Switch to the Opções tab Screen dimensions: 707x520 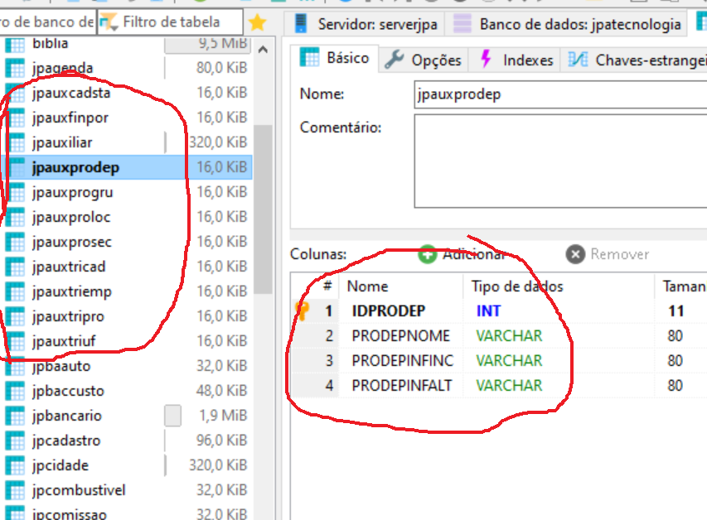pos(424,60)
